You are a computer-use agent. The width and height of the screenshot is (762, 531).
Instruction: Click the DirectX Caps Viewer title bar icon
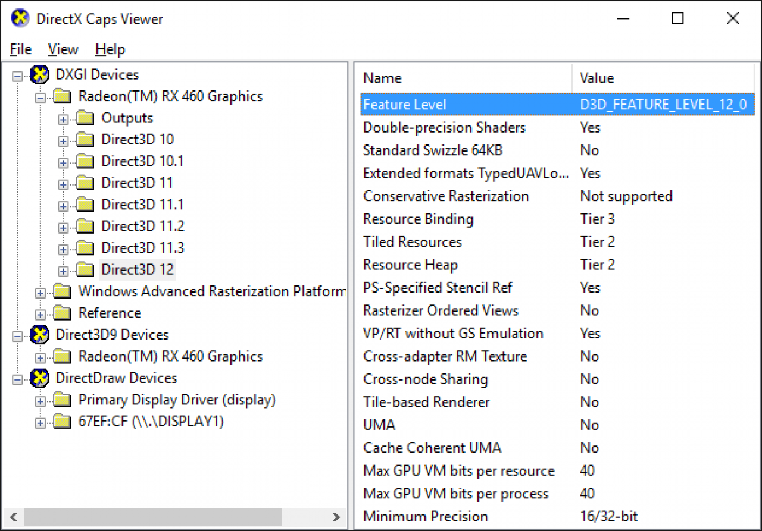(x=20, y=18)
